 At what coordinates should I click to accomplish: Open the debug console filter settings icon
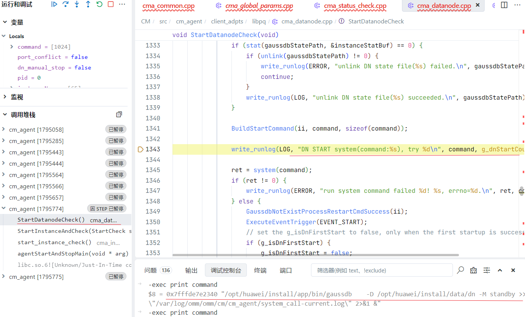point(487,270)
